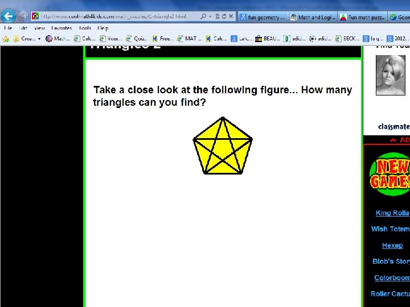Open the Roller Cactus game link
The width and height of the screenshot is (410, 307).
coord(390,294)
